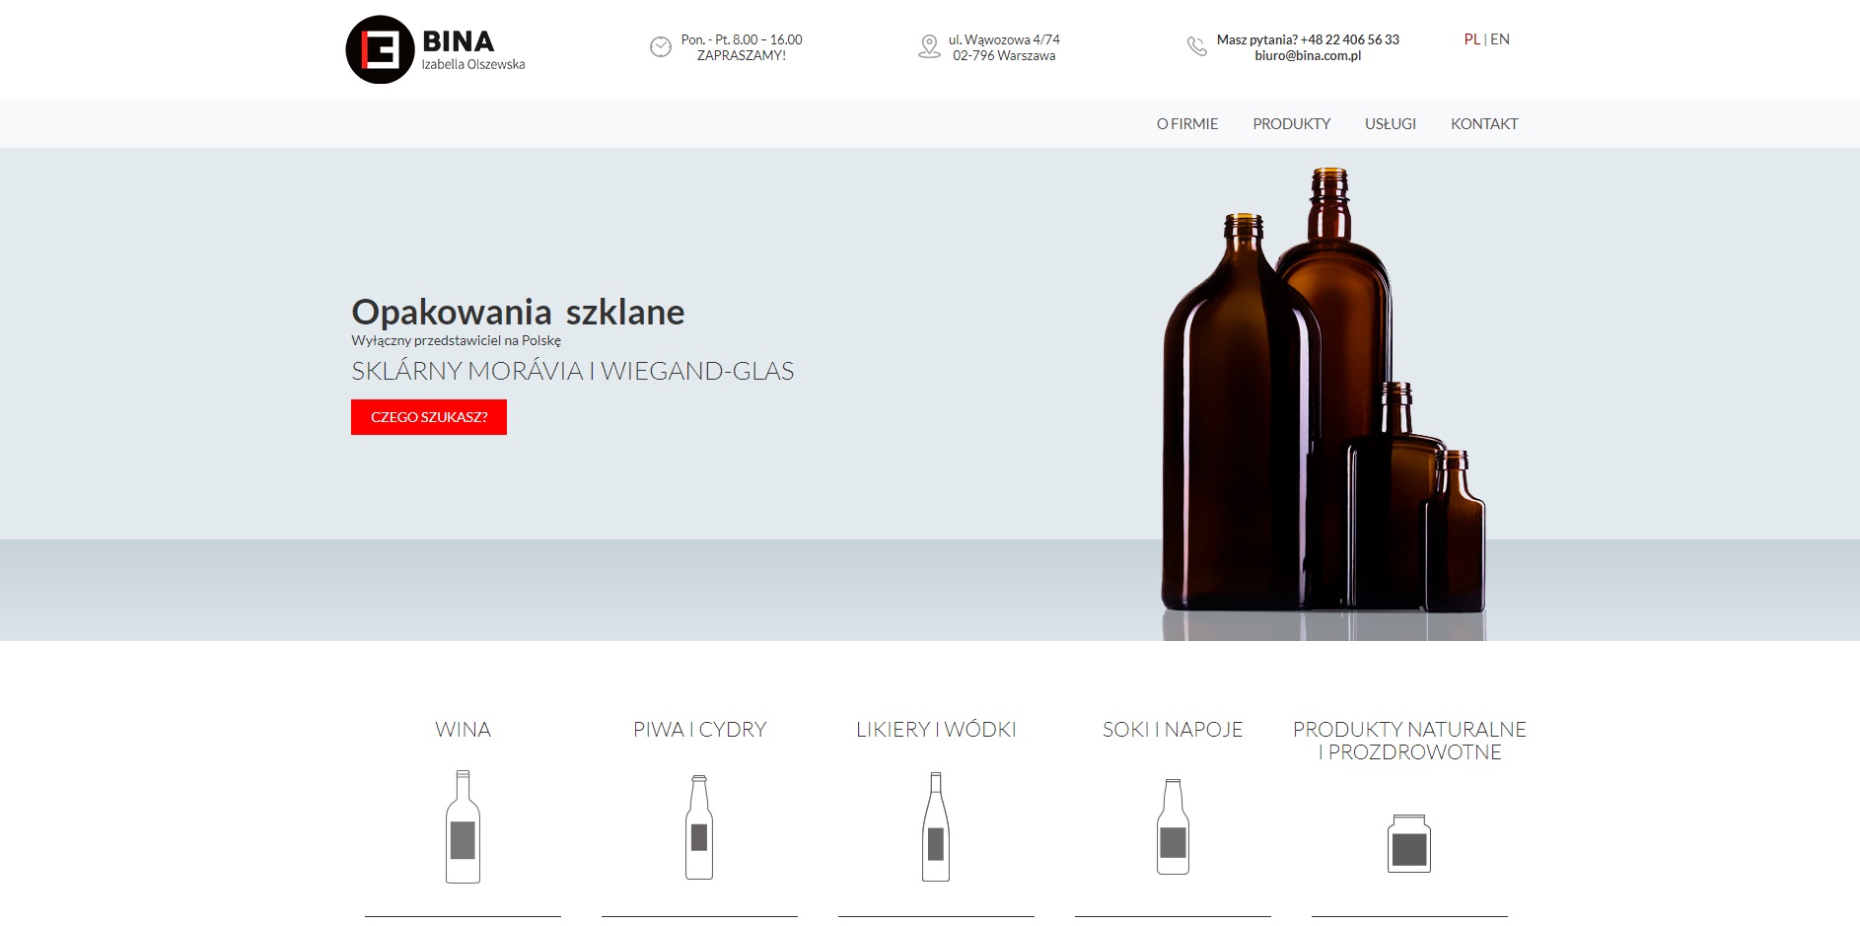The image size is (1860, 926).
Task: Open the SOKI I NAPOJE category heading
Action: 1173,730
